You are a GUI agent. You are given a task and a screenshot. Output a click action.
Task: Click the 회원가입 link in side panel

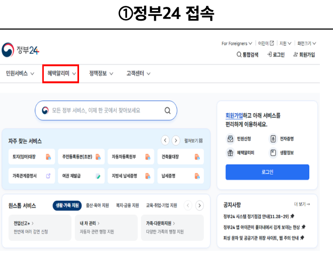coord(234,116)
